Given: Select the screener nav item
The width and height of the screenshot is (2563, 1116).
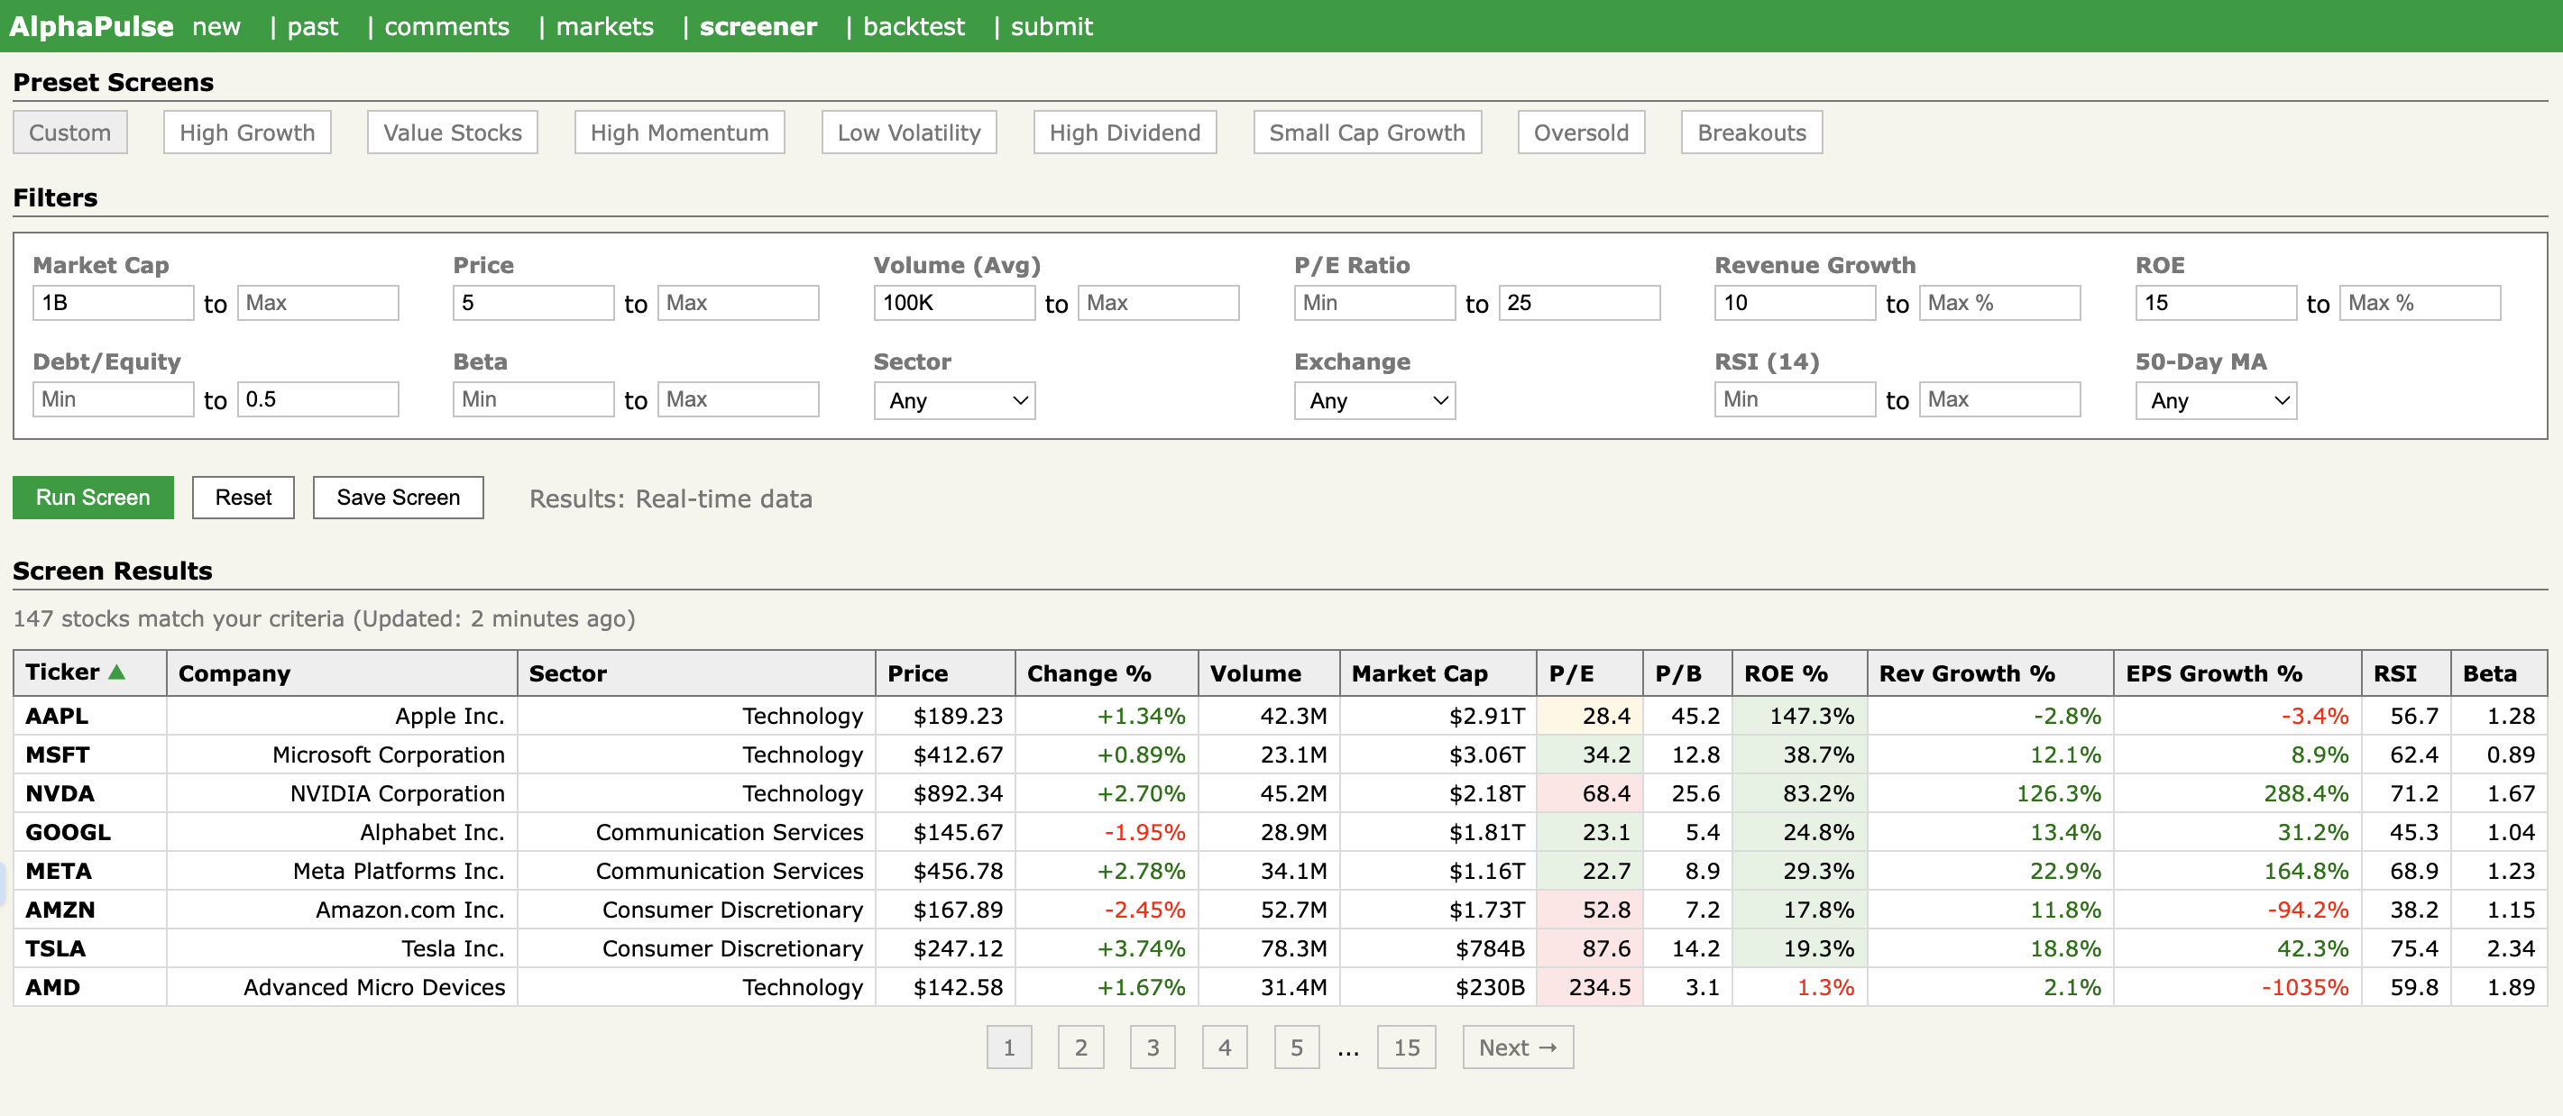Looking at the screenshot, I should 758,27.
